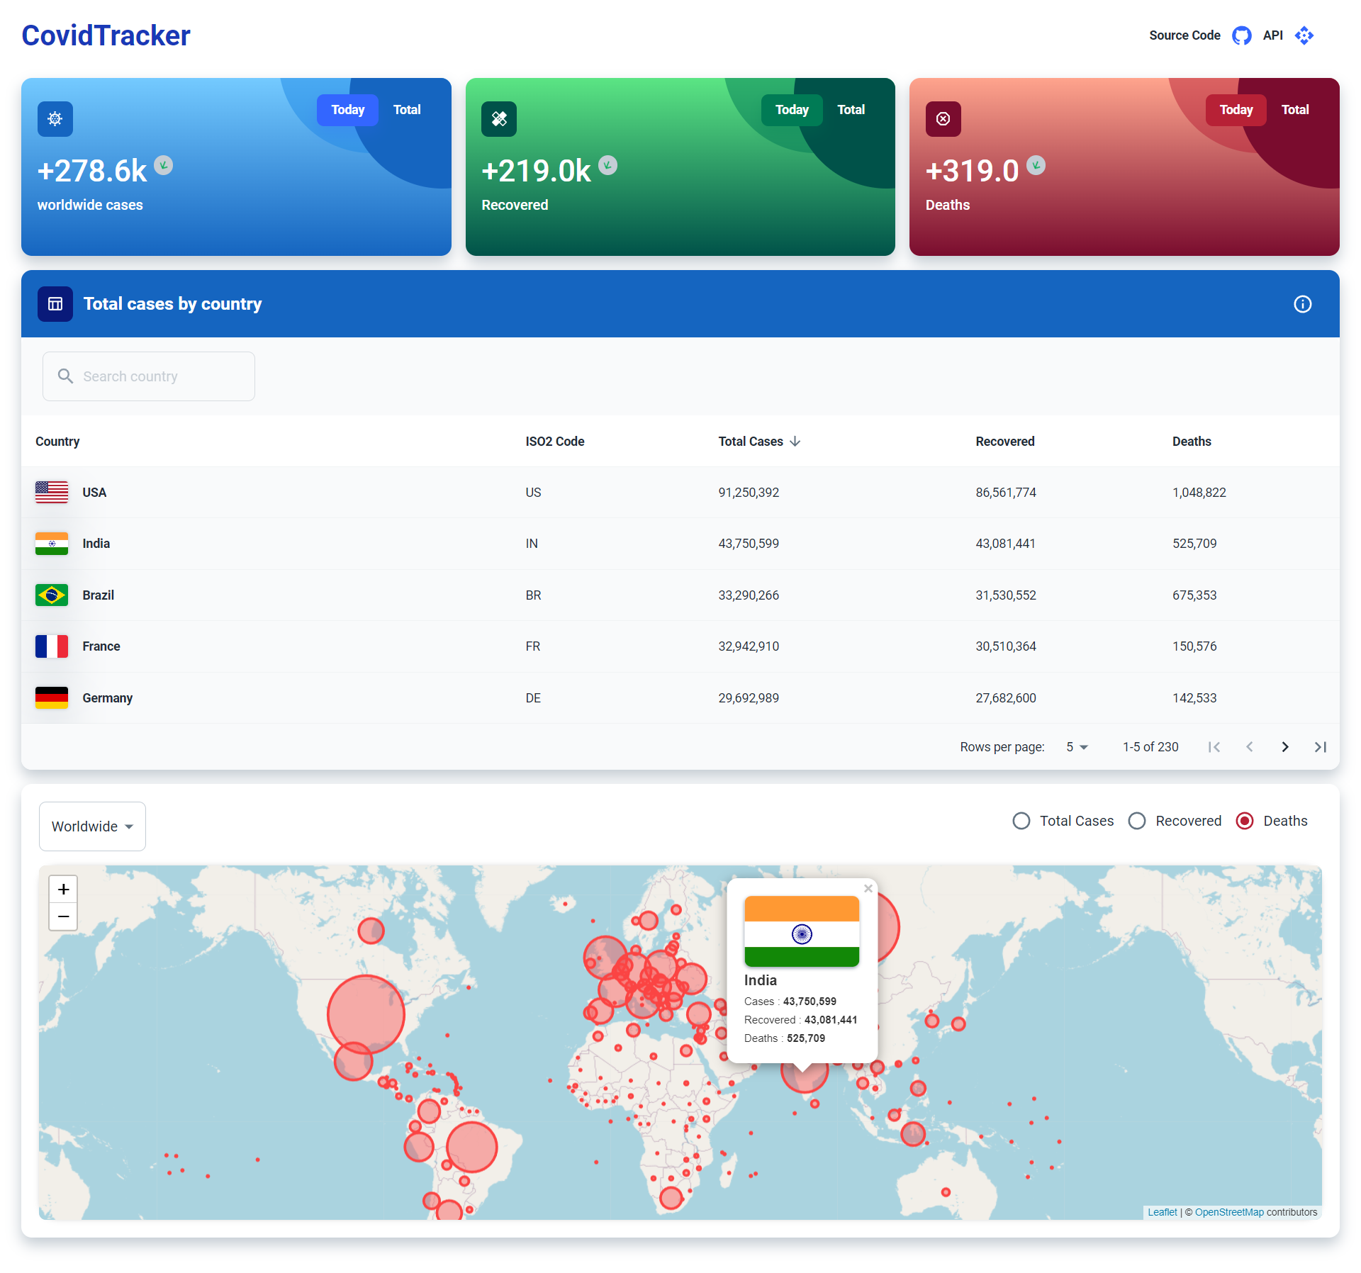Click the India country name in table
Screen dimensions: 1361x1273
point(96,544)
